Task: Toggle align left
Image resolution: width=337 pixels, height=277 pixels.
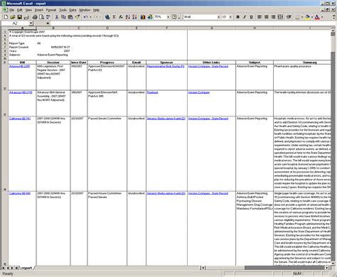Action: point(260,17)
